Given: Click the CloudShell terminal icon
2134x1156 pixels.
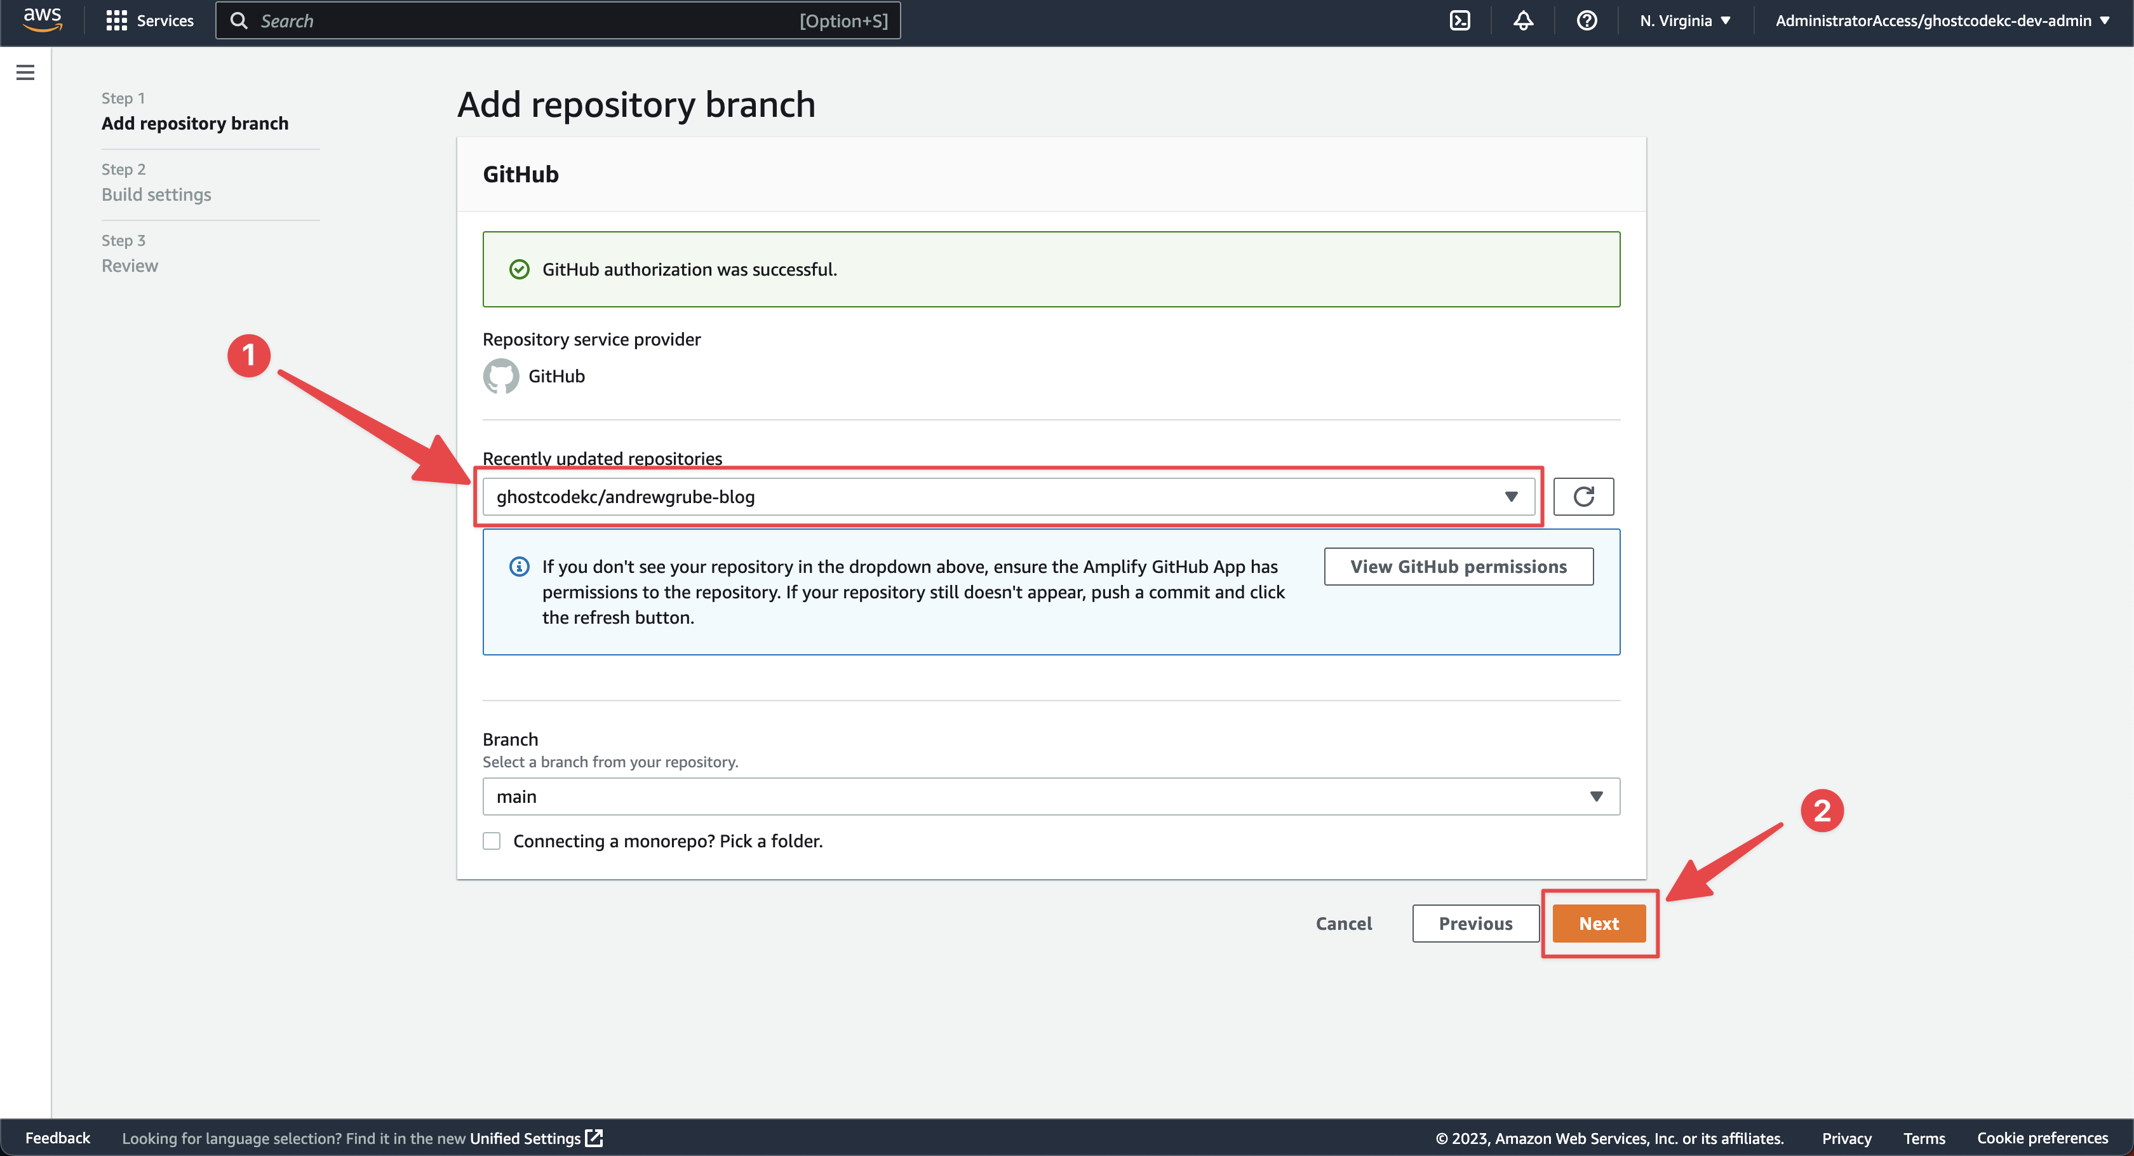Looking at the screenshot, I should coord(1460,20).
